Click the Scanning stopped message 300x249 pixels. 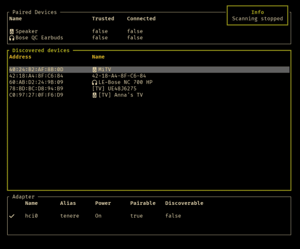point(258,18)
